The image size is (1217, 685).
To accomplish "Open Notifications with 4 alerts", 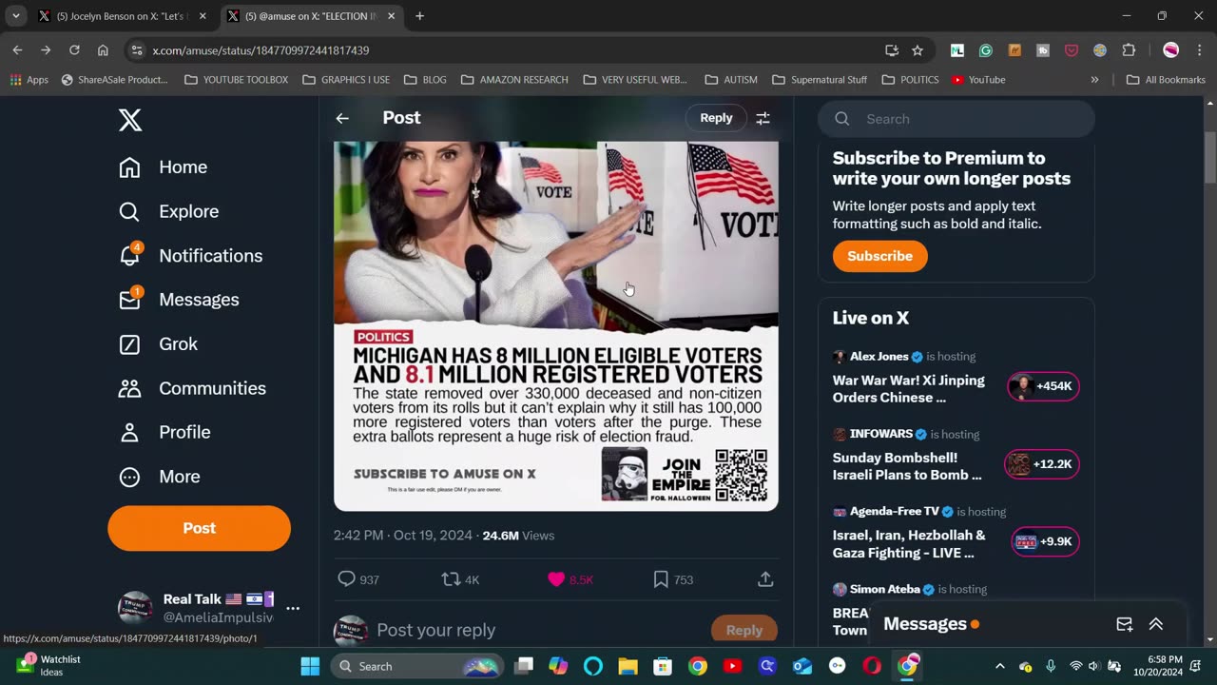I will pyautogui.click(x=190, y=255).
